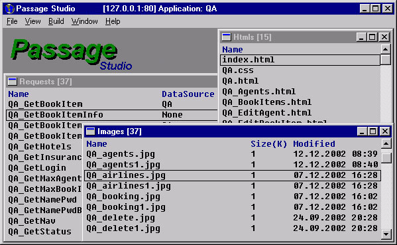Click the Requests [37] title bar
The height and width of the screenshot is (245, 397).
coord(111,82)
